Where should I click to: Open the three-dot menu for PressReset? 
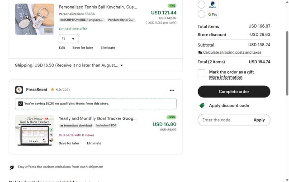click(x=172, y=90)
